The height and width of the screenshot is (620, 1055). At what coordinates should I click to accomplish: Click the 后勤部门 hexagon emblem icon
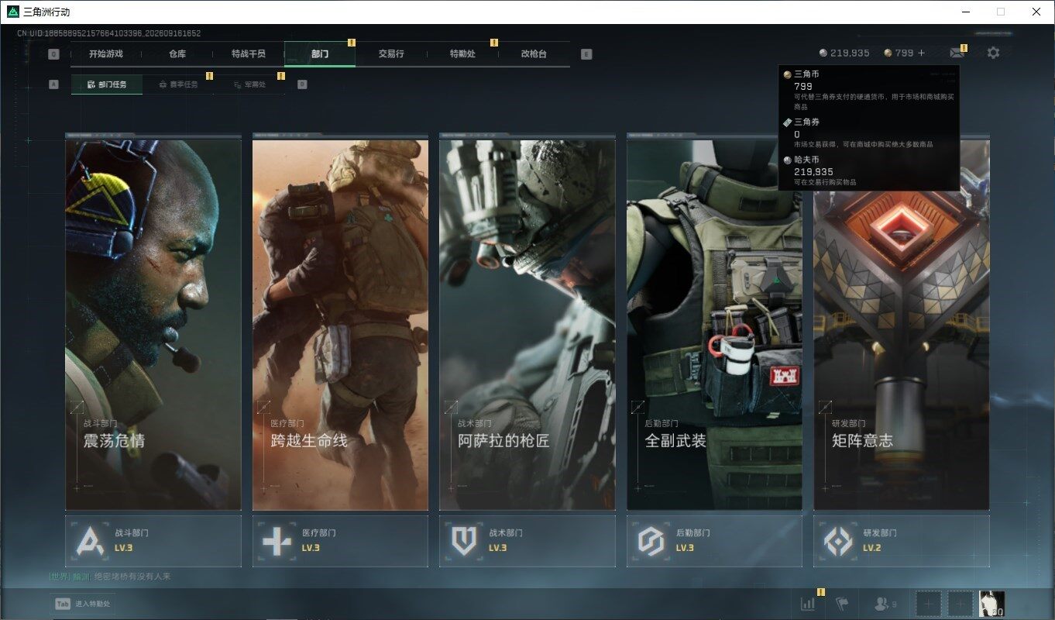[x=651, y=541]
